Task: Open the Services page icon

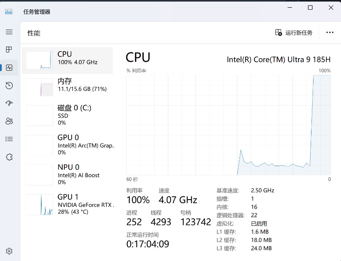Action: tap(9, 157)
